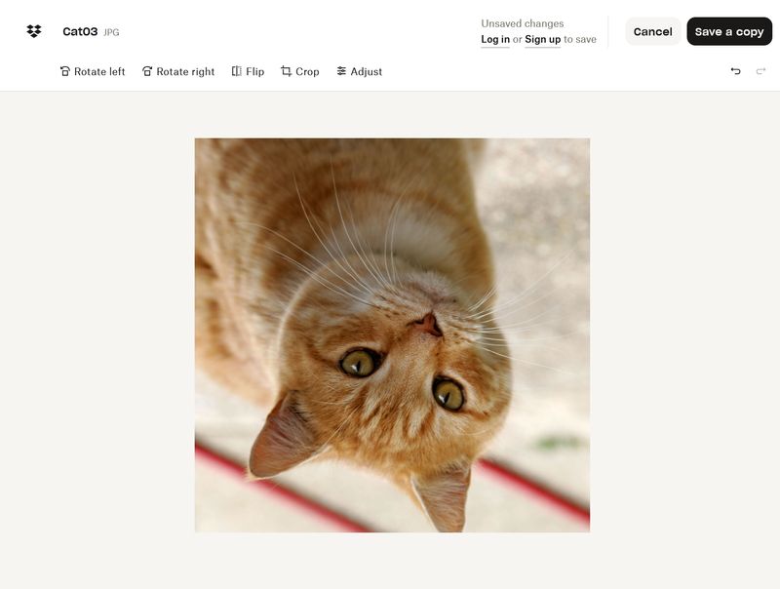The width and height of the screenshot is (780, 589).
Task: Rotate the cat image right
Action: 178,71
